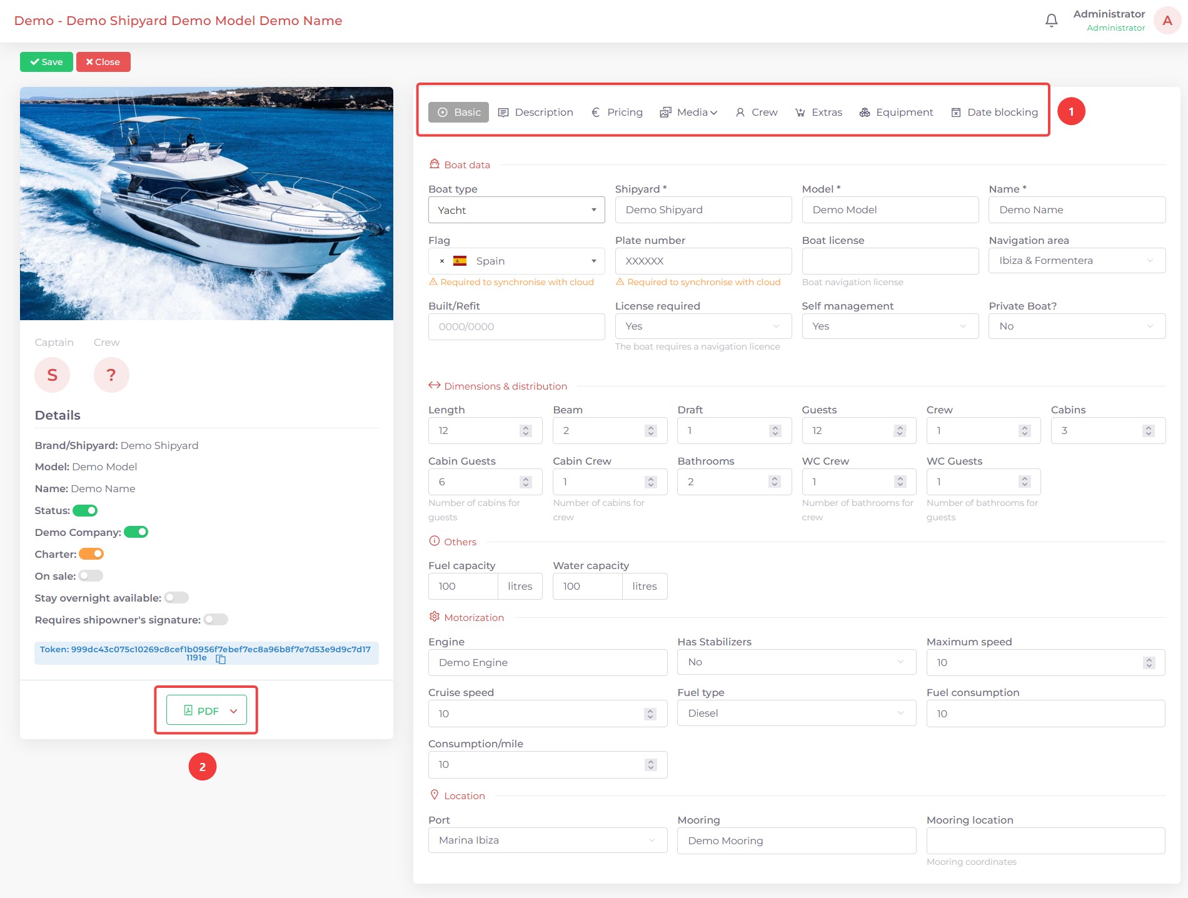Screen dimensions: 1188x898
Task: Copy the token with the clipboard icon
Action: (x=221, y=659)
